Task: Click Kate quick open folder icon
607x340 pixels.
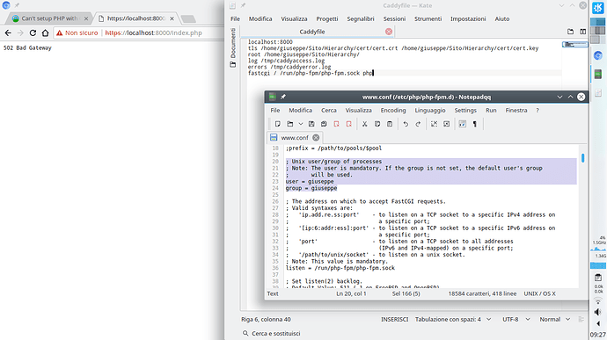Action: [x=570, y=32]
